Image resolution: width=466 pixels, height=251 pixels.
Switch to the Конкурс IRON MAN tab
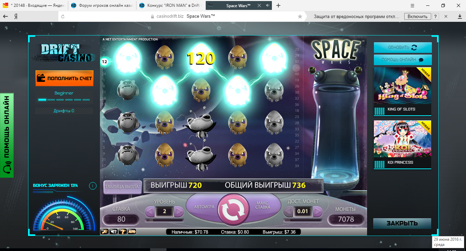point(170,5)
